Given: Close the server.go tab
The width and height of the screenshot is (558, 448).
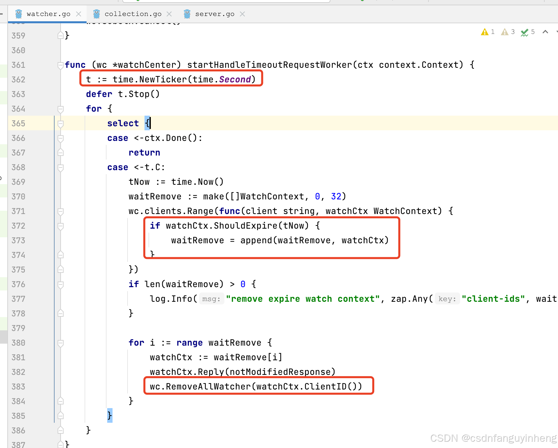Looking at the screenshot, I should pos(242,14).
